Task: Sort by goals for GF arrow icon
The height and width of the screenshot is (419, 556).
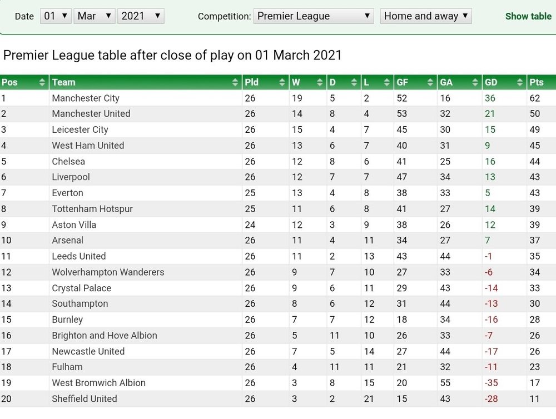Action: click(x=430, y=82)
